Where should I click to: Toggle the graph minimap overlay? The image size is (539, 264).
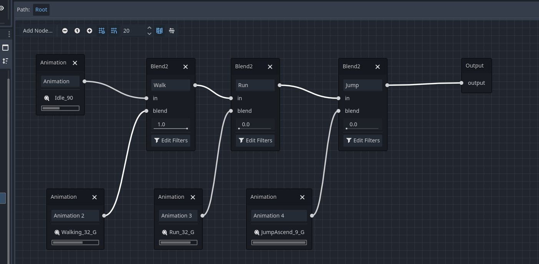pos(159,31)
